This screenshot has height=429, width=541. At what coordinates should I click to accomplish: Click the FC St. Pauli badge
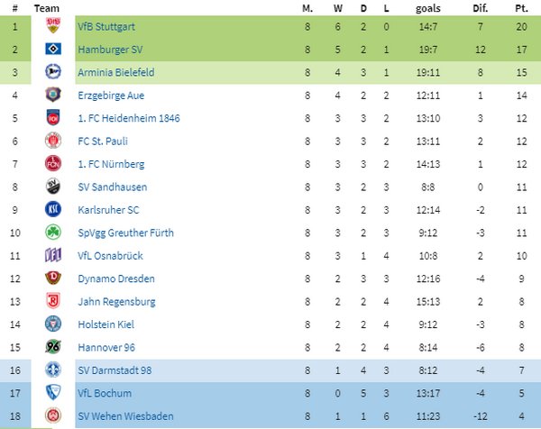tap(53, 141)
